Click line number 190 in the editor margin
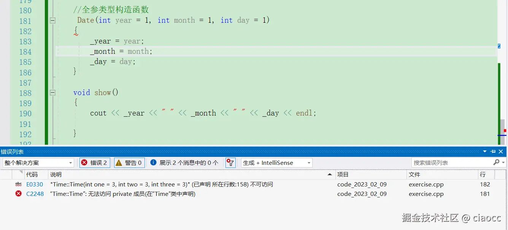Image resolution: width=508 pixels, height=230 pixels. [25, 113]
